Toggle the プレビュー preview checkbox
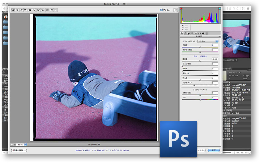Image resolution: width=259 pixels, height=163 pixels. tap(161, 10)
